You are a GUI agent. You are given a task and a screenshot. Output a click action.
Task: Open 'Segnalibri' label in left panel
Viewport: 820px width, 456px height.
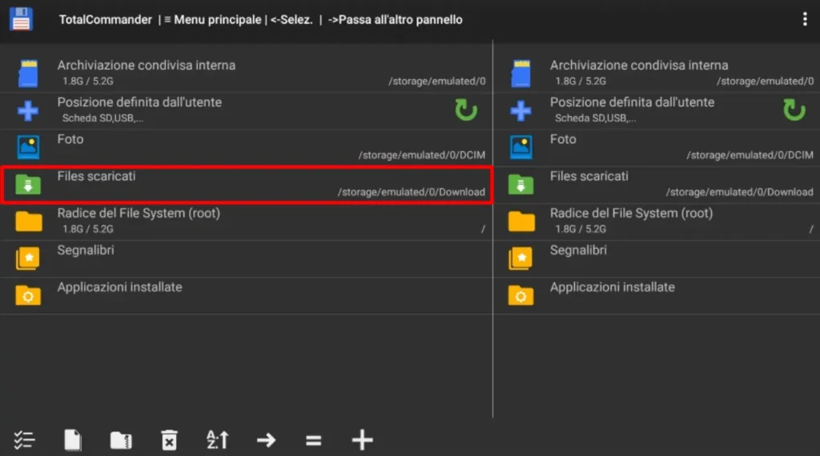point(86,250)
